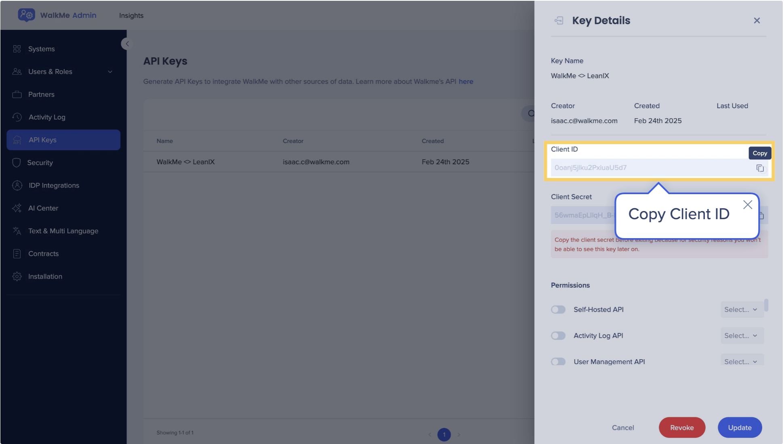Click the AI Center sparkle icon
Viewport: 784px width, 444px height.
coord(17,208)
